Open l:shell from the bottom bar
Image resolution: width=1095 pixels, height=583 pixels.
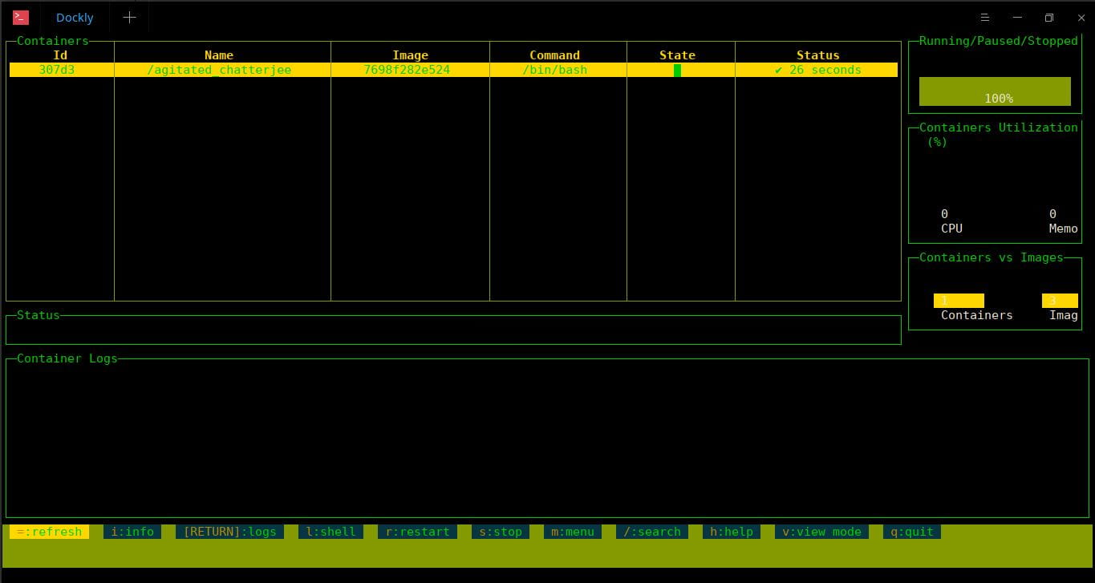[331, 532]
